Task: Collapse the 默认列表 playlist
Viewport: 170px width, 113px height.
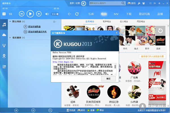Action: pyautogui.click(x=10, y=21)
